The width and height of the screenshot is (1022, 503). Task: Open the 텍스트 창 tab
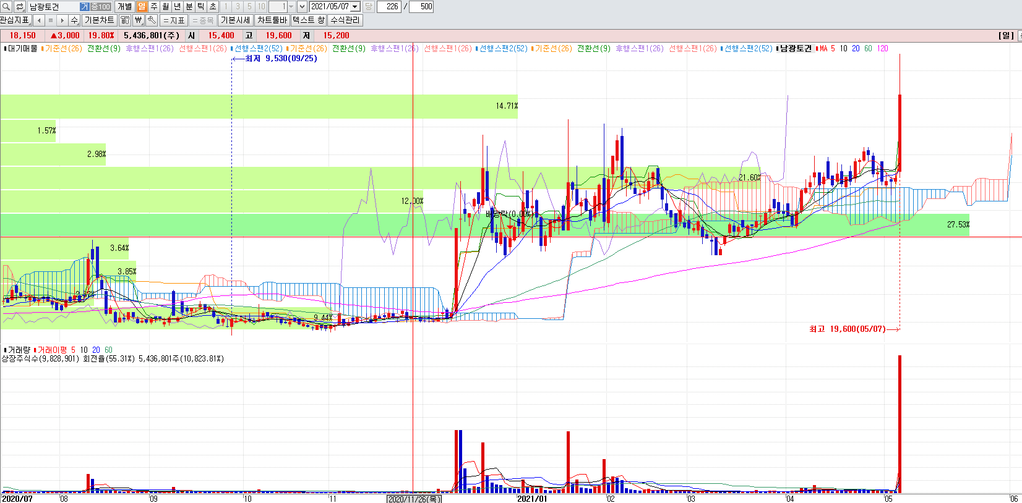point(308,20)
